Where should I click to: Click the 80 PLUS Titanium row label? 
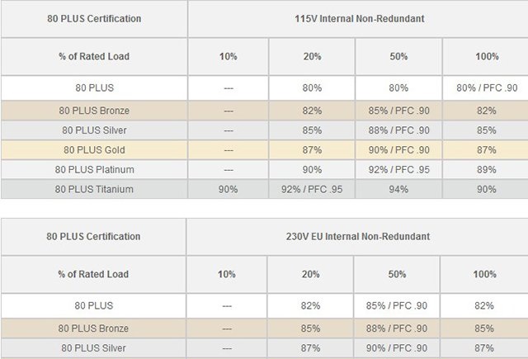pyautogui.click(x=94, y=189)
